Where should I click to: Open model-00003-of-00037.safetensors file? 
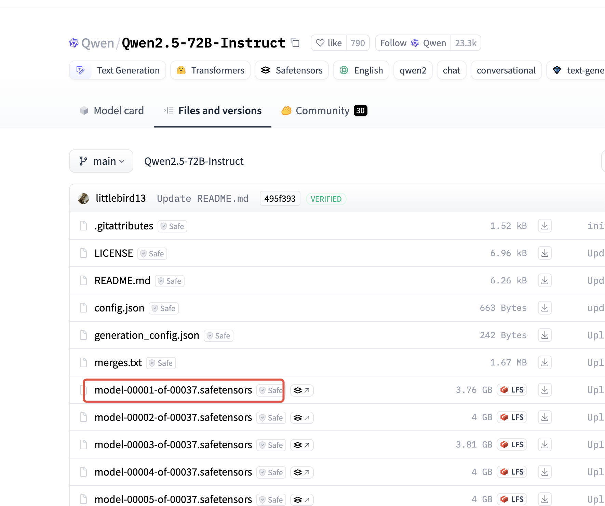coord(173,444)
